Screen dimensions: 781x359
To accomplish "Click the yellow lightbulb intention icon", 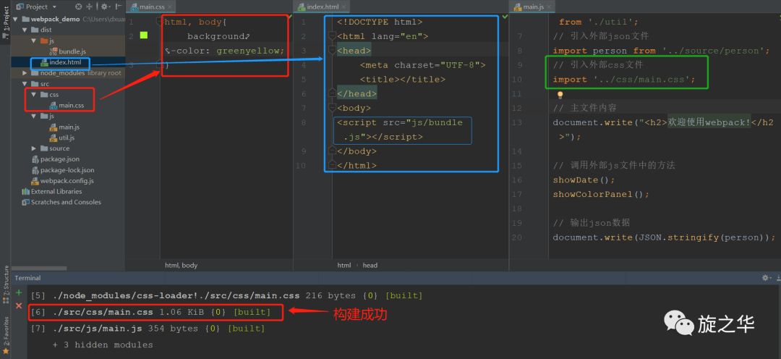I will click(x=560, y=94).
